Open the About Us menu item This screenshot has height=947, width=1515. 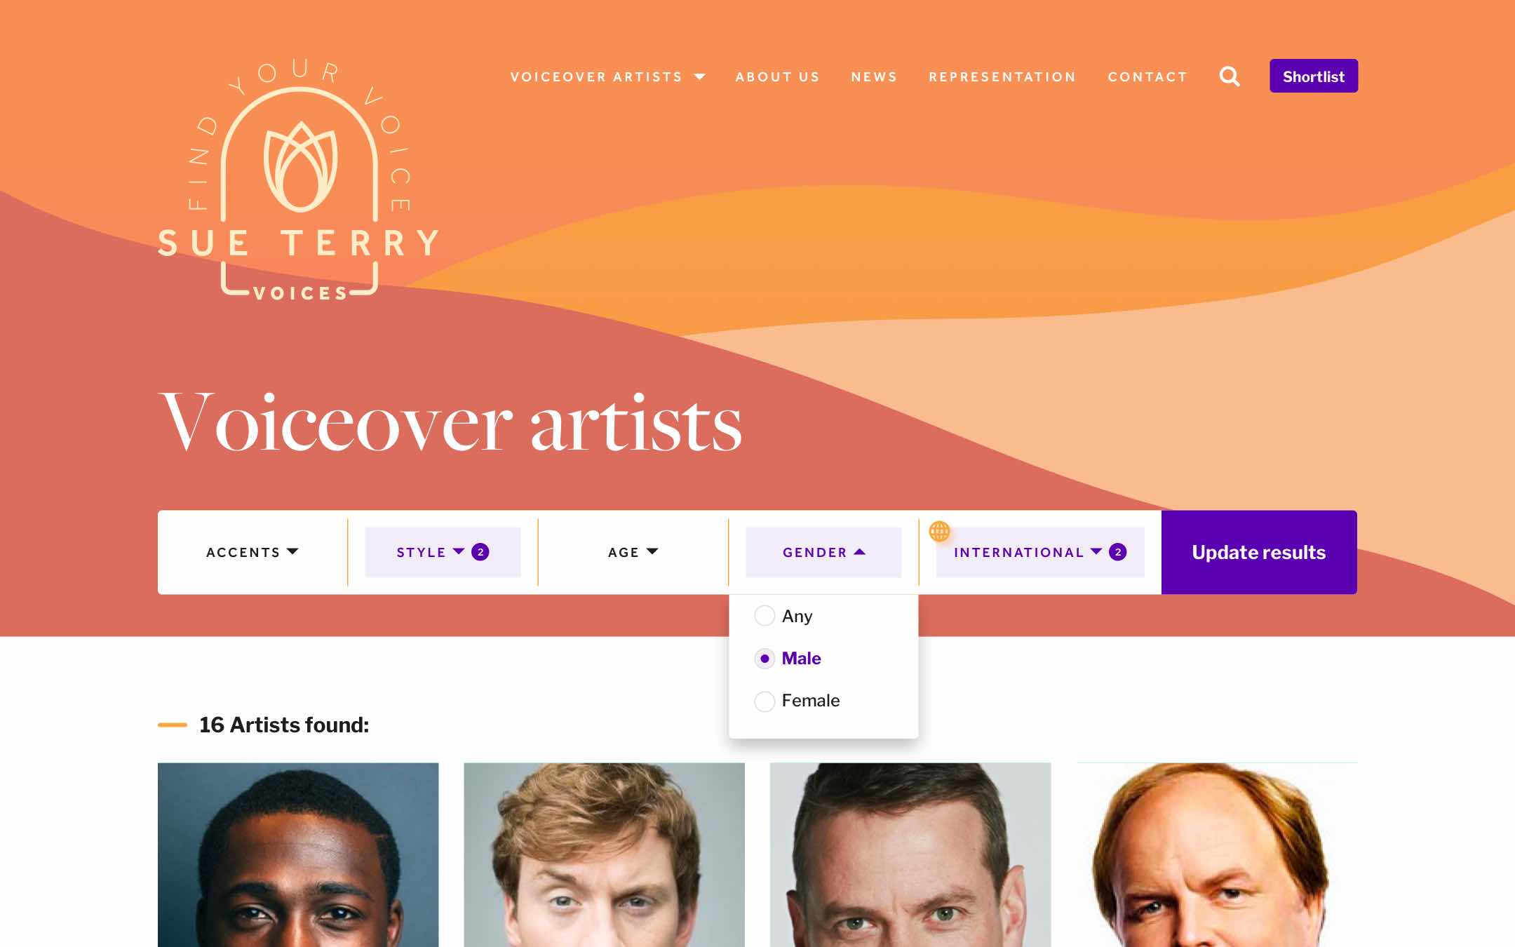778,76
